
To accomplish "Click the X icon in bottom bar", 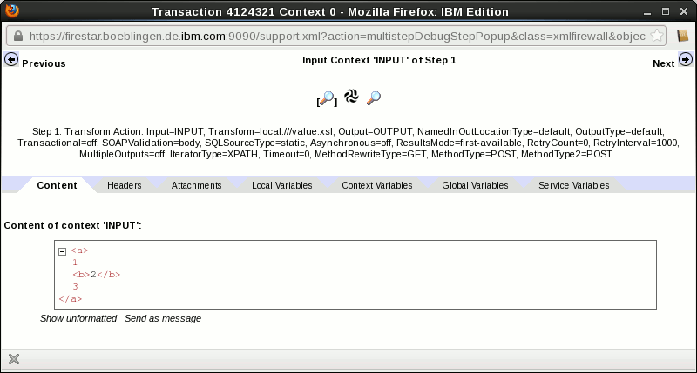I will pos(14,359).
